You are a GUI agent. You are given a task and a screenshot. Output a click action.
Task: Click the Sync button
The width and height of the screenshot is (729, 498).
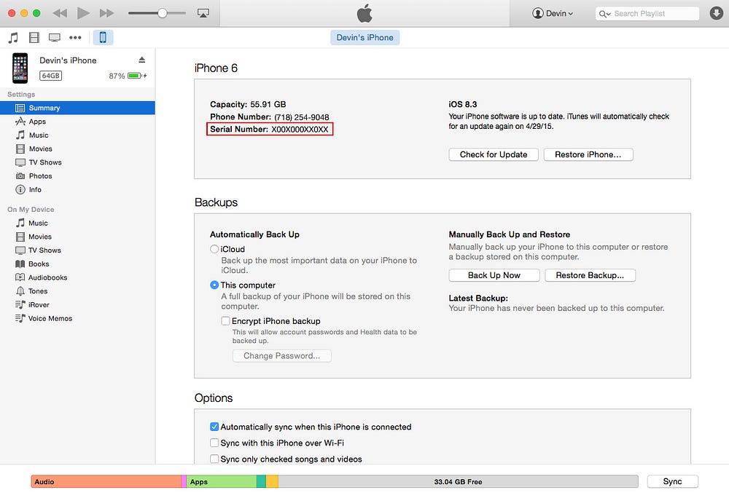pyautogui.click(x=672, y=482)
